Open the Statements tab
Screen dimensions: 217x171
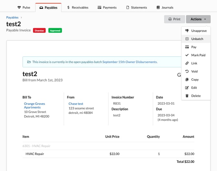pos(136,7)
